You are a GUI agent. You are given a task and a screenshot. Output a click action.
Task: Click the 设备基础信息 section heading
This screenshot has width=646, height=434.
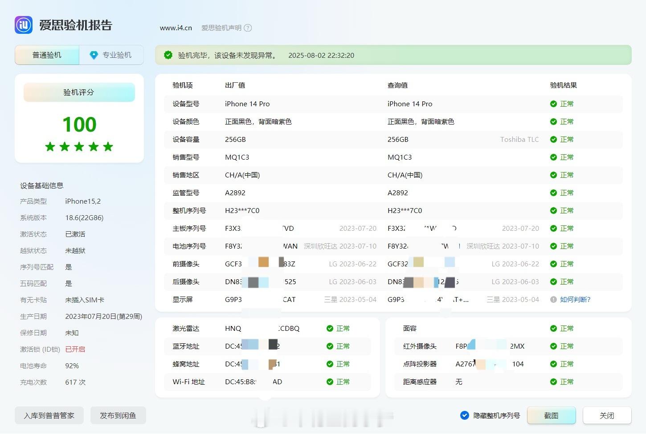coord(42,186)
